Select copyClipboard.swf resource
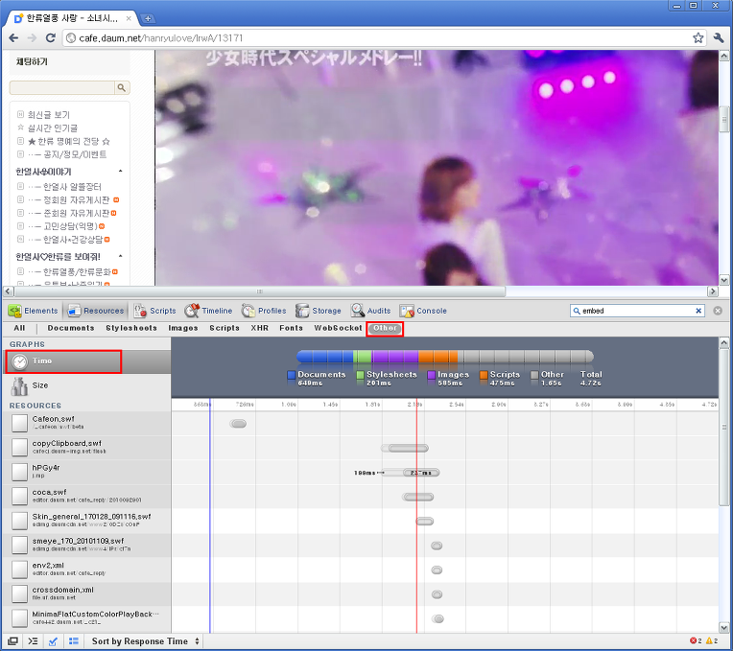733x651 pixels. 87,448
